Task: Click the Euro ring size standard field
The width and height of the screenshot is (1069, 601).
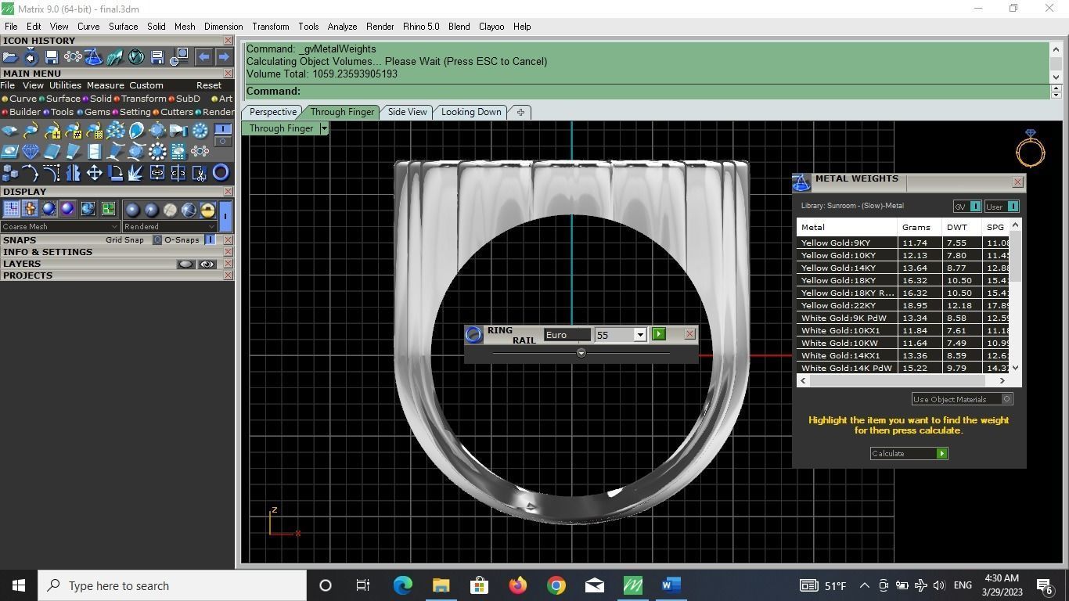Action: pyautogui.click(x=567, y=335)
